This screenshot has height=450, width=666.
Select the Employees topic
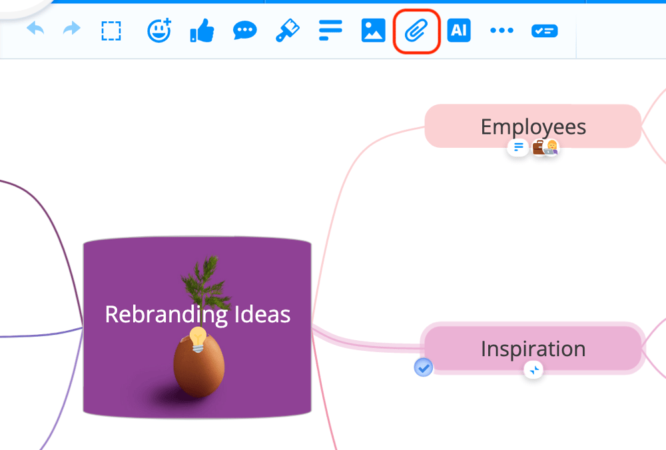pos(533,126)
